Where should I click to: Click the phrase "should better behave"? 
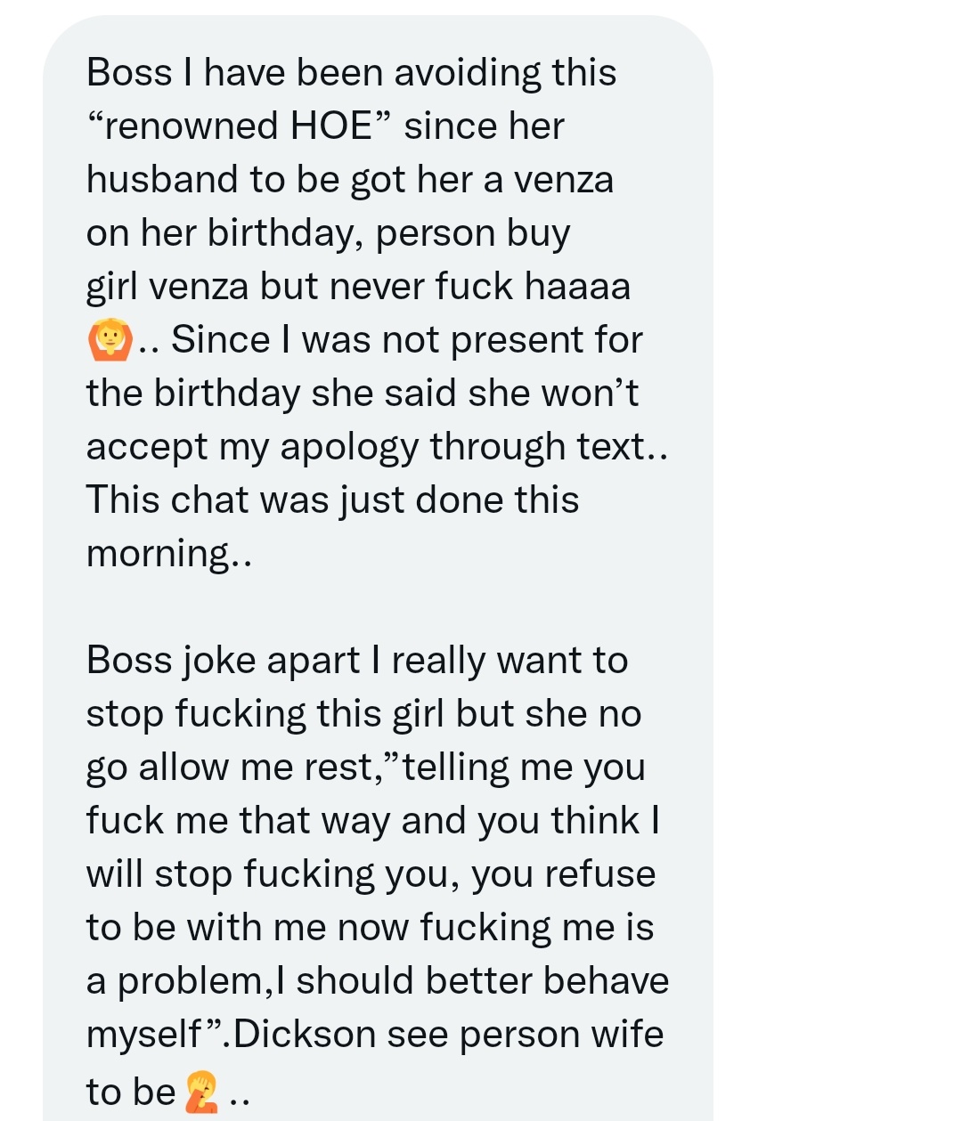(483, 980)
